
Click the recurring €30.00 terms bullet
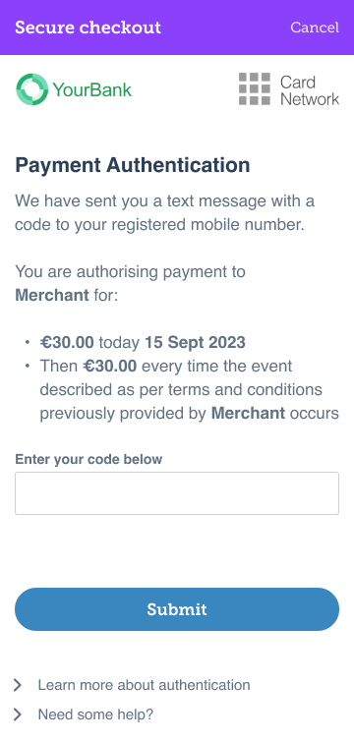(189, 390)
